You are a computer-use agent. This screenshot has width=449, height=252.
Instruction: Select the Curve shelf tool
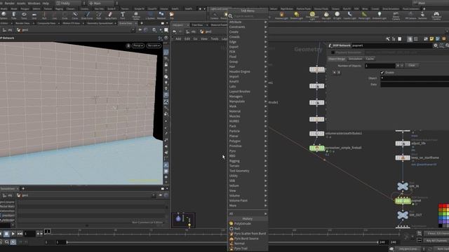[75, 15]
